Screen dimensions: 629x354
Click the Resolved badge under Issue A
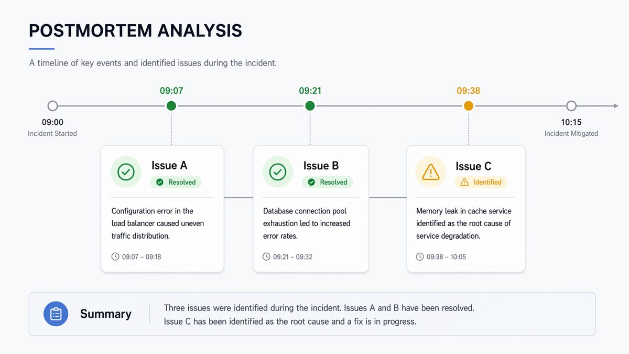tap(176, 182)
